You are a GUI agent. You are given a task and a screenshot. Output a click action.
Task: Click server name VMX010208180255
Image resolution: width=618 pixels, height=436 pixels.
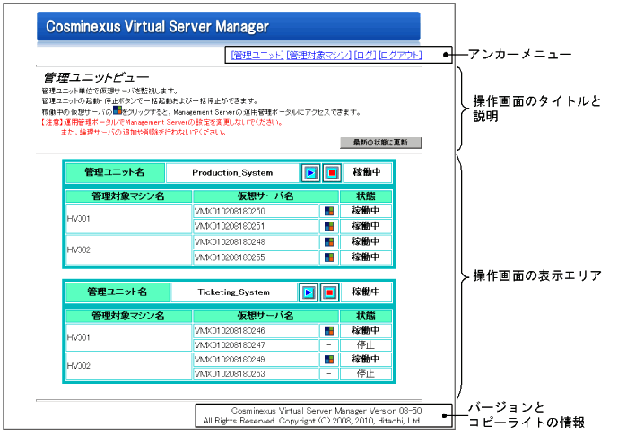click(x=230, y=257)
